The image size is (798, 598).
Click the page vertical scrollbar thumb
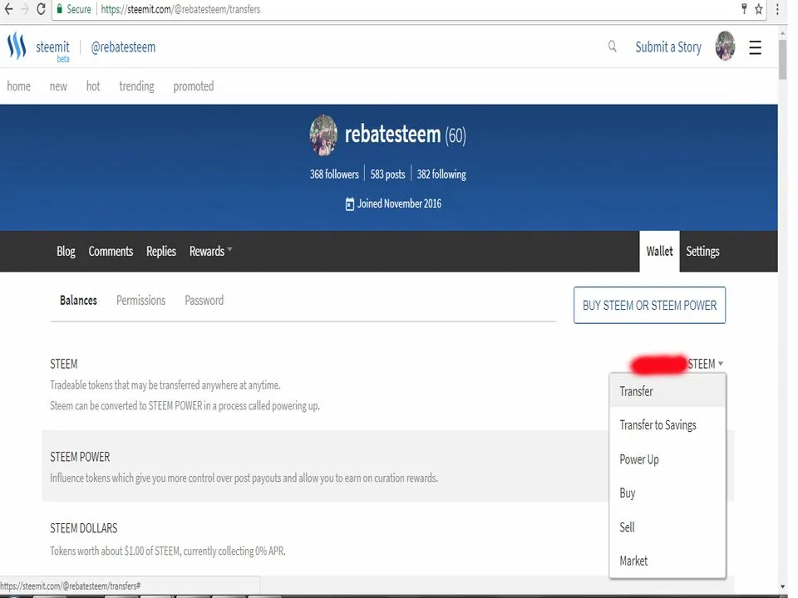(782, 58)
